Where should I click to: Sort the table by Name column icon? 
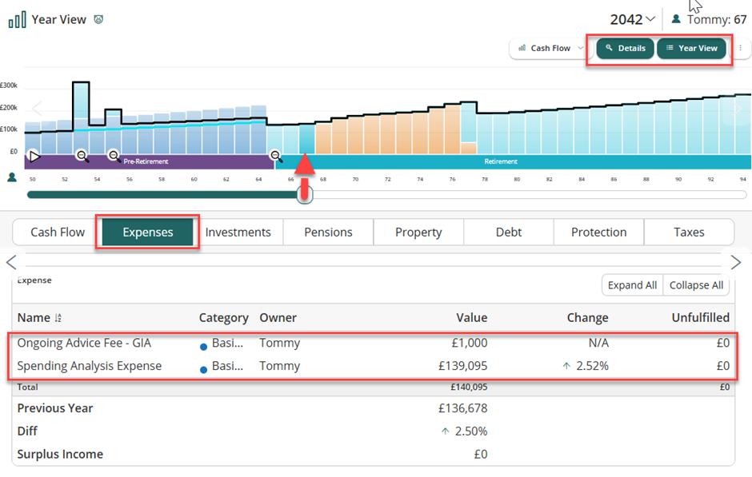click(58, 318)
